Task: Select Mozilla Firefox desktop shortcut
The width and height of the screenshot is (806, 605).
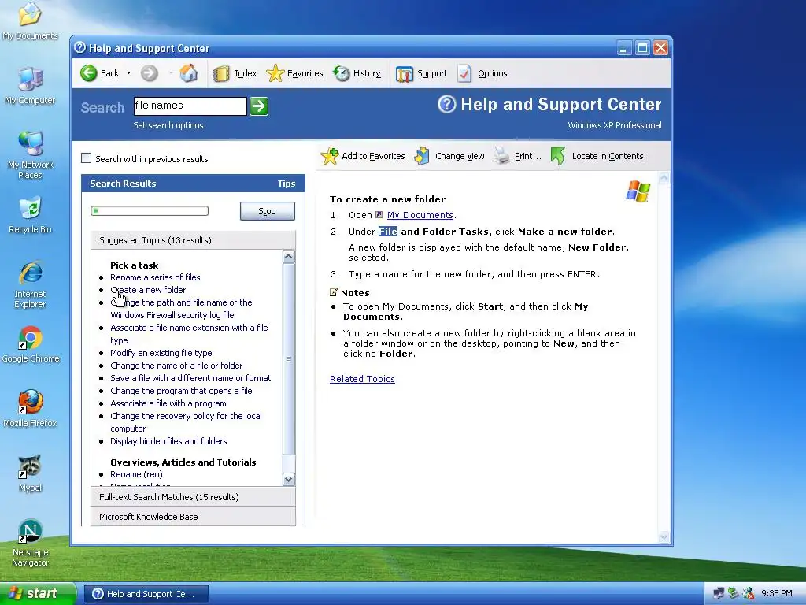Action: (x=31, y=409)
